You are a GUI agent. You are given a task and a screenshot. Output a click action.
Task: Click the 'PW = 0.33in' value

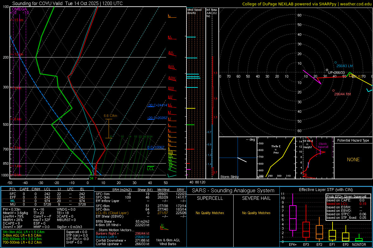coord(12,209)
